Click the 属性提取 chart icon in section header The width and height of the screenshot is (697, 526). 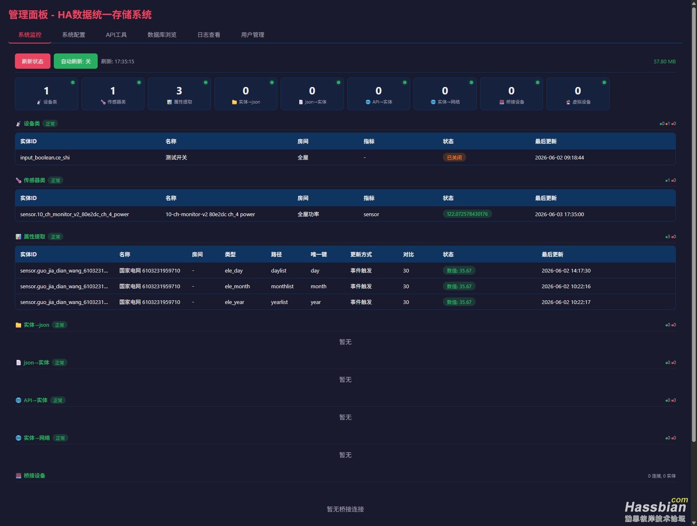[x=18, y=237]
